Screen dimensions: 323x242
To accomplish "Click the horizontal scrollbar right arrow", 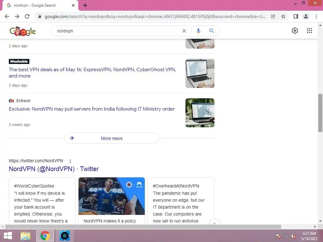I will 315,227.
